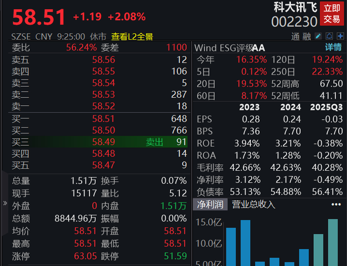Switch to the 营业总收入 tab

pyautogui.click(x=253, y=204)
